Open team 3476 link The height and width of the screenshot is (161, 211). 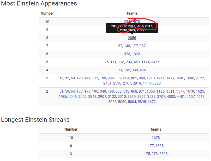[x=155, y=62]
